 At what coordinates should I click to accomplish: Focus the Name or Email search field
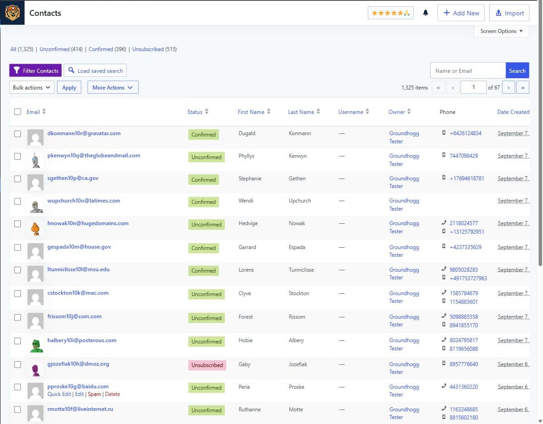(x=467, y=71)
